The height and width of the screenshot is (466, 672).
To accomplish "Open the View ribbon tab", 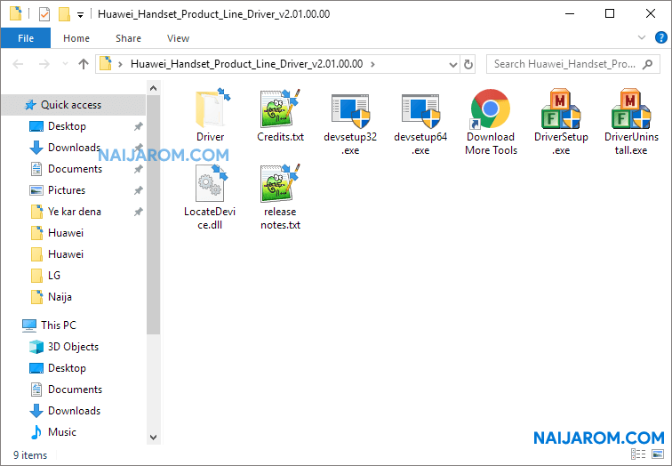I will click(178, 38).
